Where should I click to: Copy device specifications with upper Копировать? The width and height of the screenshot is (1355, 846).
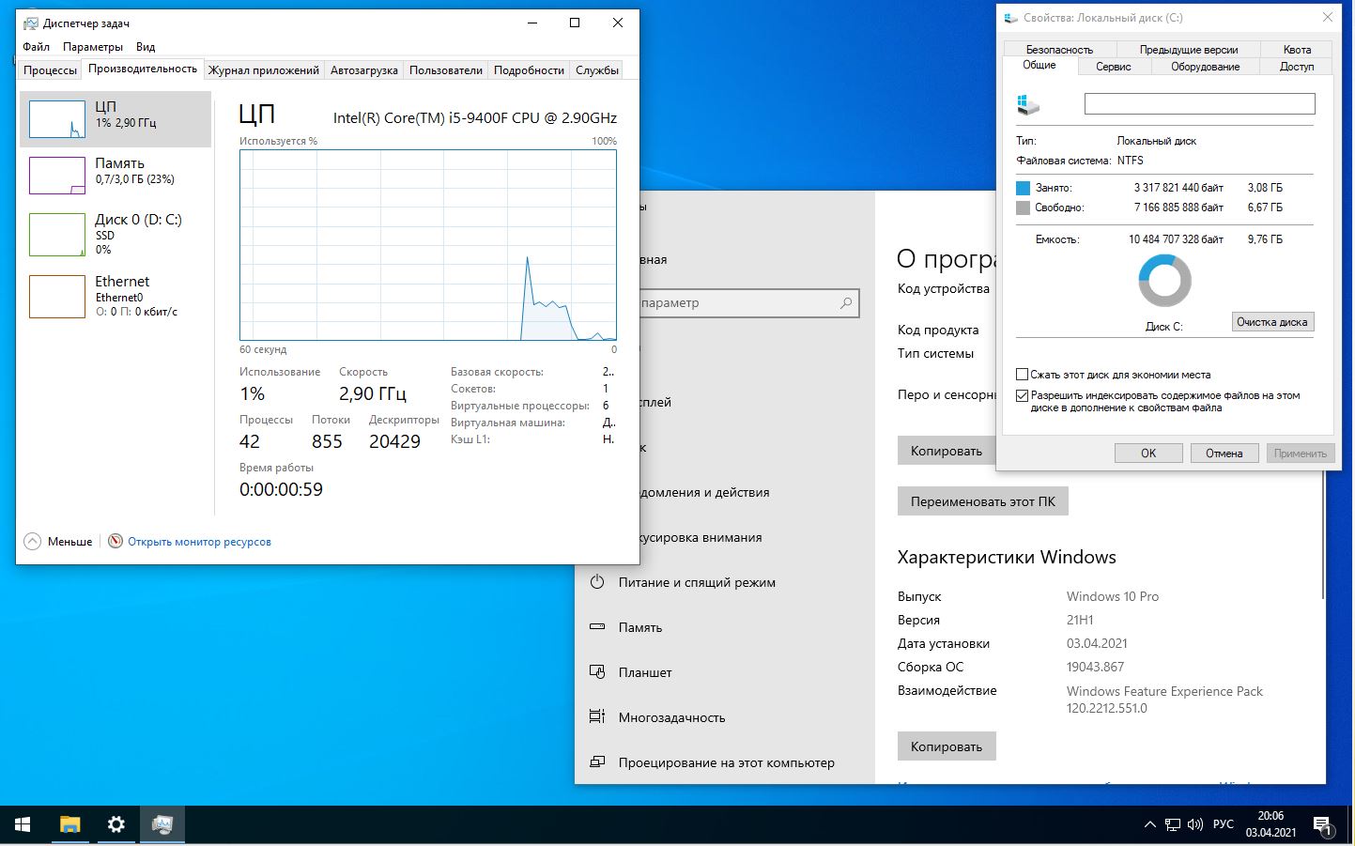tap(947, 451)
